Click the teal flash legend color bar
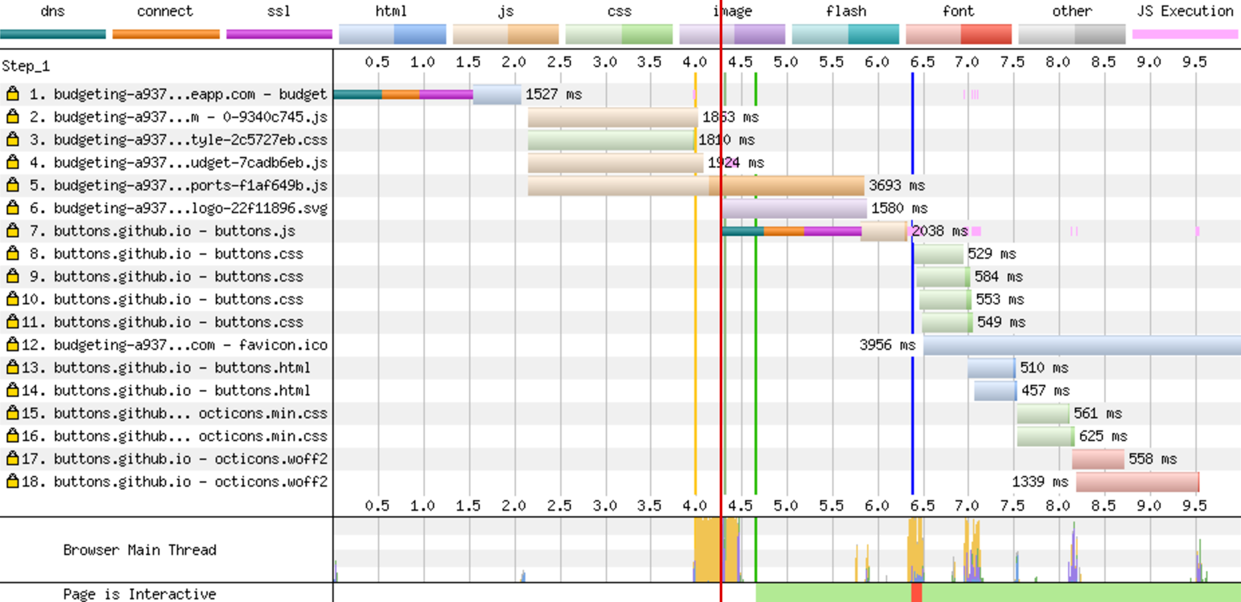1241x602 pixels. point(846,34)
